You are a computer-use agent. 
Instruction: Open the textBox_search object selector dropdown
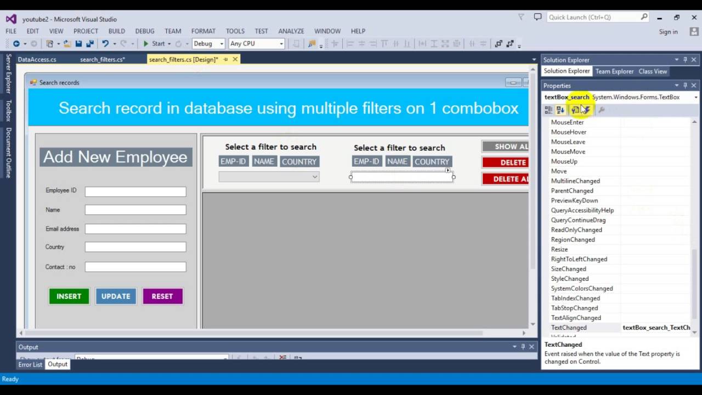coord(696,97)
